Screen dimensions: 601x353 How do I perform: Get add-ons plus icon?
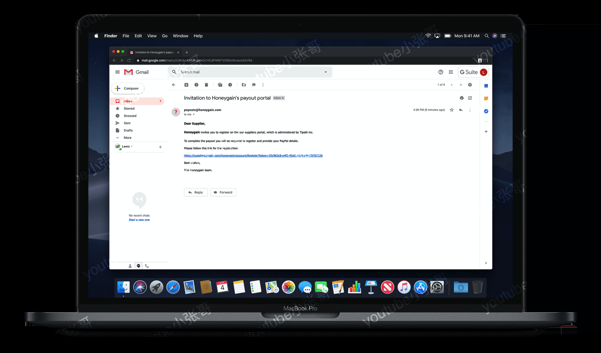pyautogui.click(x=486, y=131)
